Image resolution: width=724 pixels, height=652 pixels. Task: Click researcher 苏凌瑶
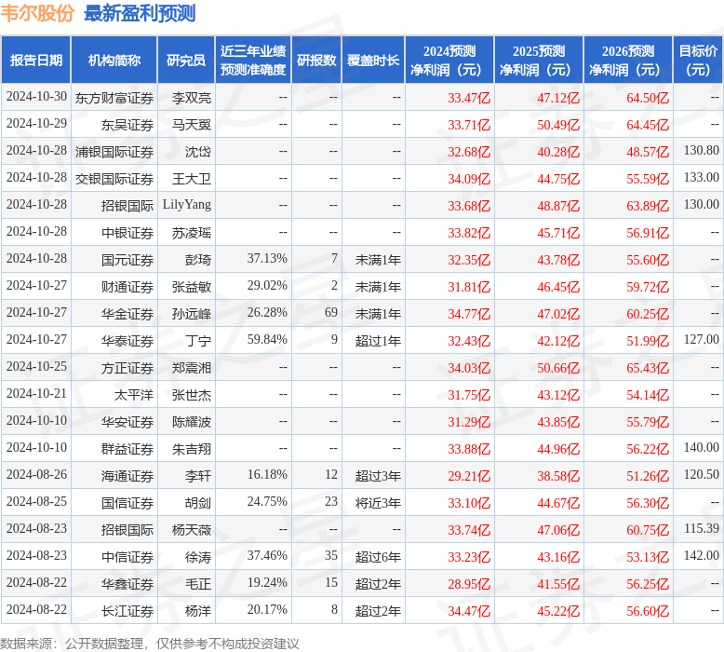tap(192, 233)
